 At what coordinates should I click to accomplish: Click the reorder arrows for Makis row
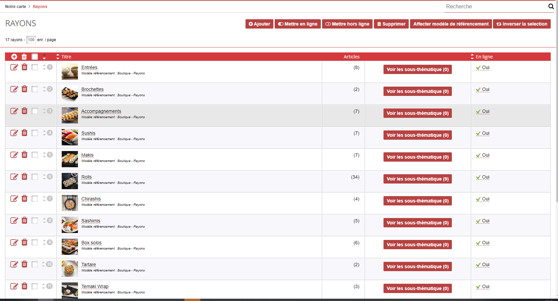coord(44,155)
